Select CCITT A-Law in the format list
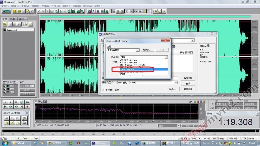 pyautogui.click(x=144, y=60)
